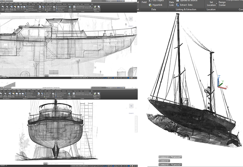The image size is (243, 167).
Task: Click the Hyperlink icon in the Data panel
Action: (151, 5)
